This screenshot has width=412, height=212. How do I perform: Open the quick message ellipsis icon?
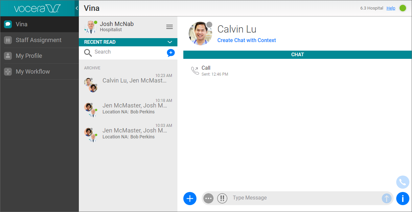click(208, 198)
